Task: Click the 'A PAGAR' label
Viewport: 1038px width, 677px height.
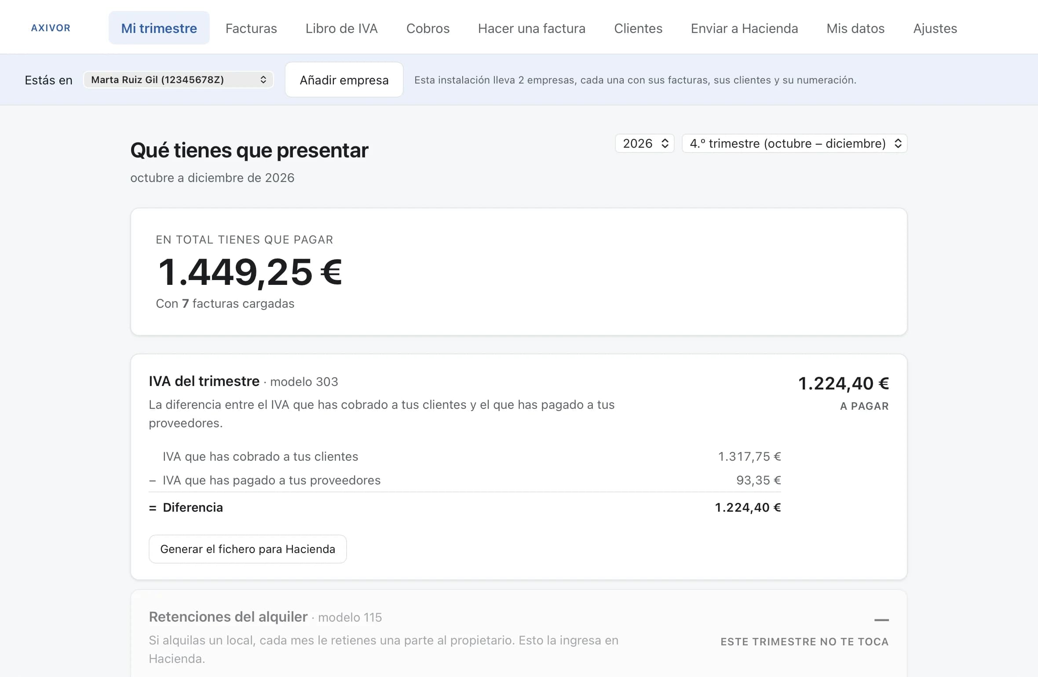Action: tap(864, 406)
